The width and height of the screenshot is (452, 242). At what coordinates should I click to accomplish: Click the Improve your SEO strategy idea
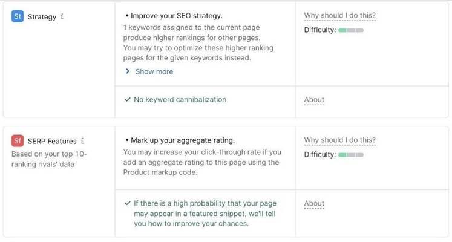pyautogui.click(x=174, y=16)
